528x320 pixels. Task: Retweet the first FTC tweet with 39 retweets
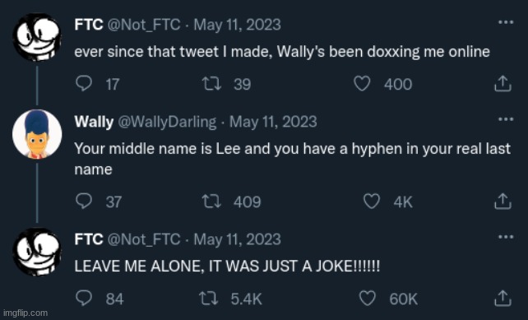click(211, 84)
